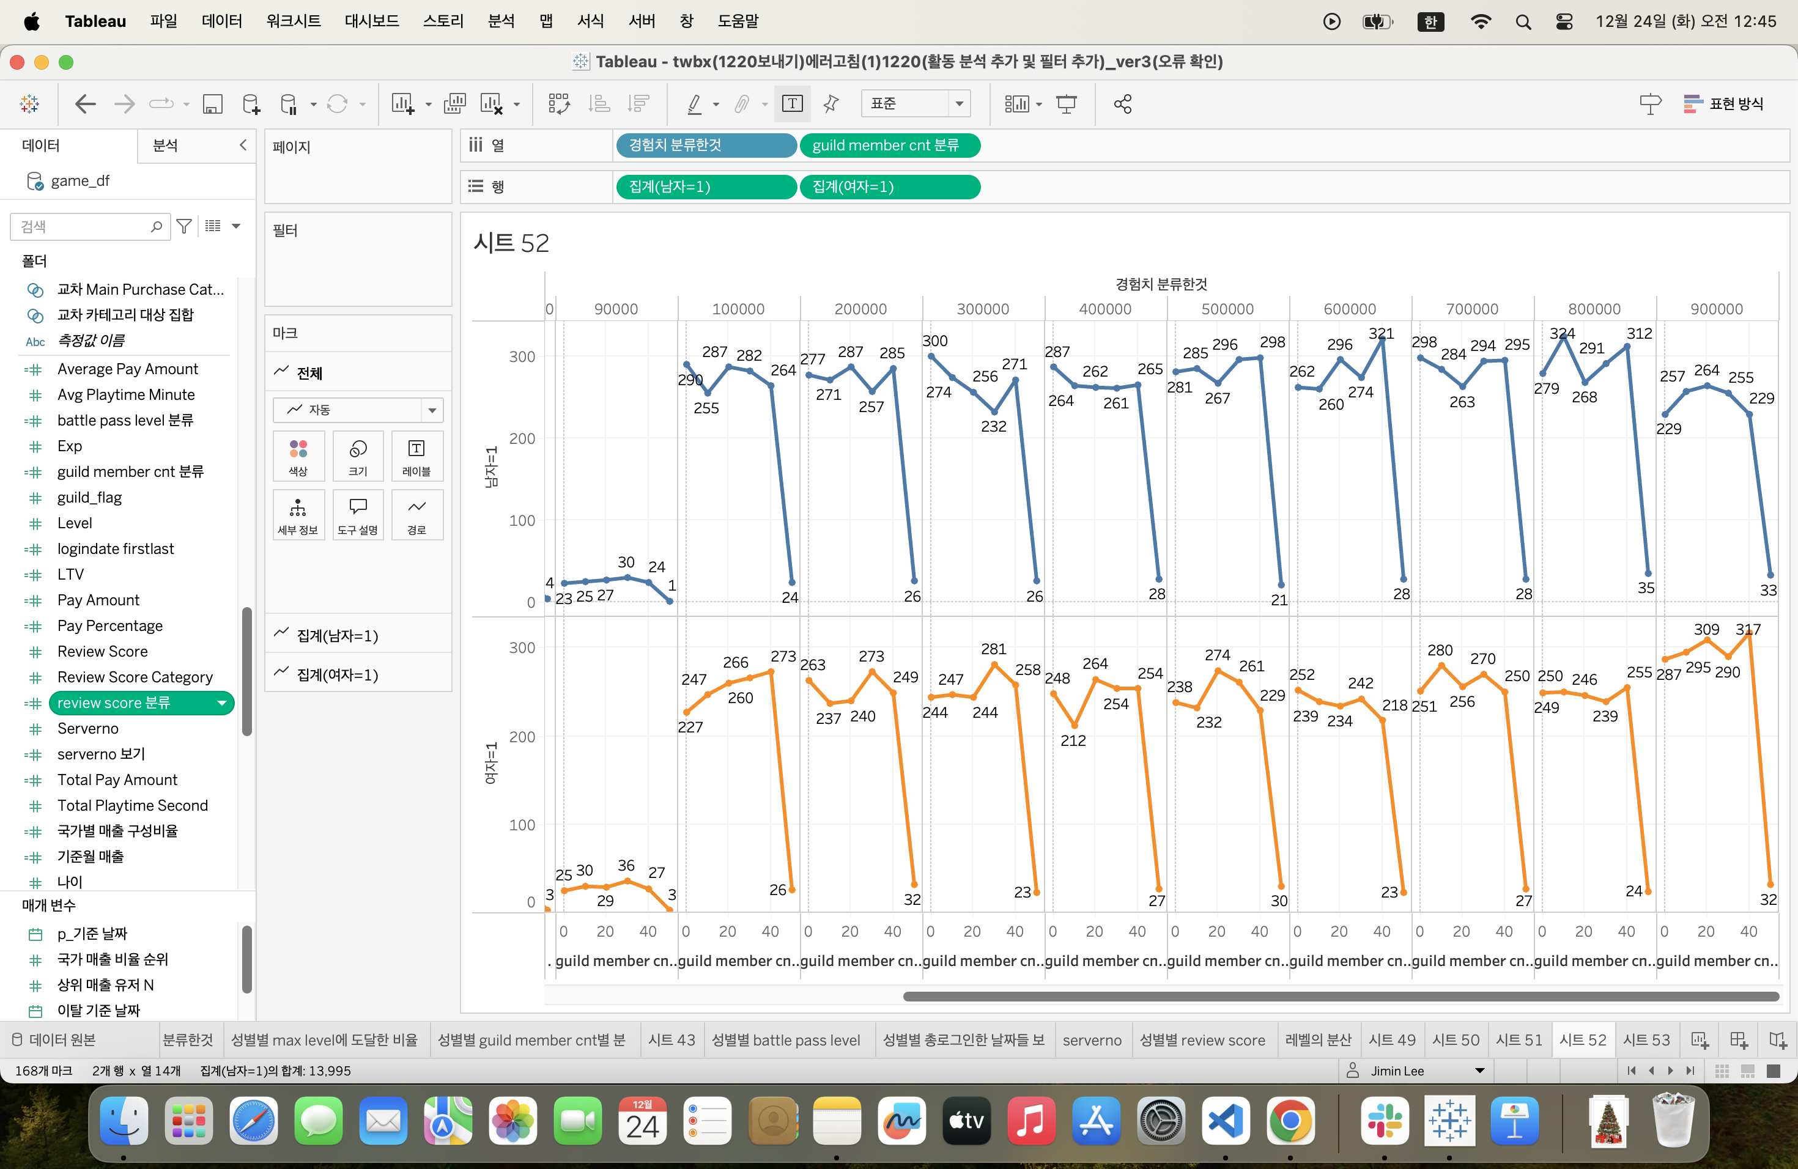
Task: Click the Tableau start page icon
Action: click(29, 103)
